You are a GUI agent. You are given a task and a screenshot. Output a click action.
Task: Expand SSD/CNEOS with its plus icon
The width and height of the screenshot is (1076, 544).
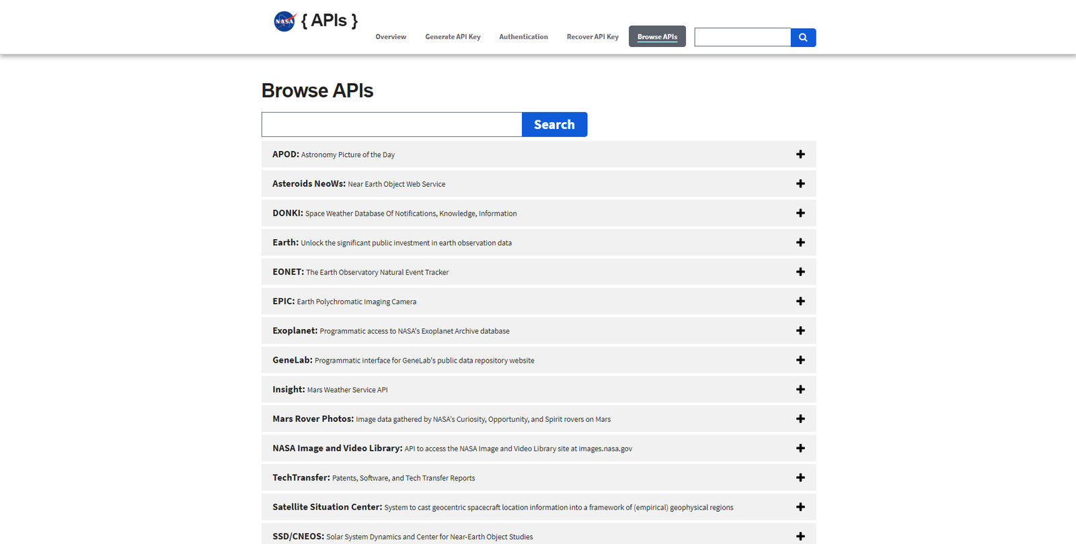point(800,537)
